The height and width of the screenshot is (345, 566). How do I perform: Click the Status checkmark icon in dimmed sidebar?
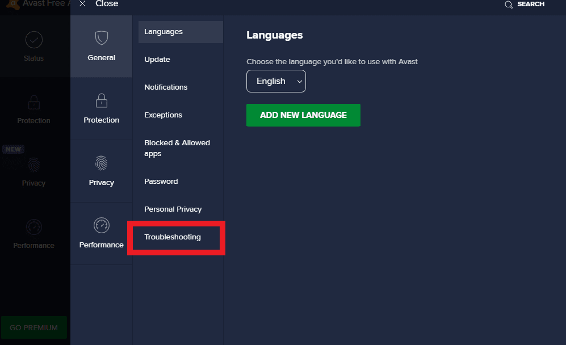34,40
